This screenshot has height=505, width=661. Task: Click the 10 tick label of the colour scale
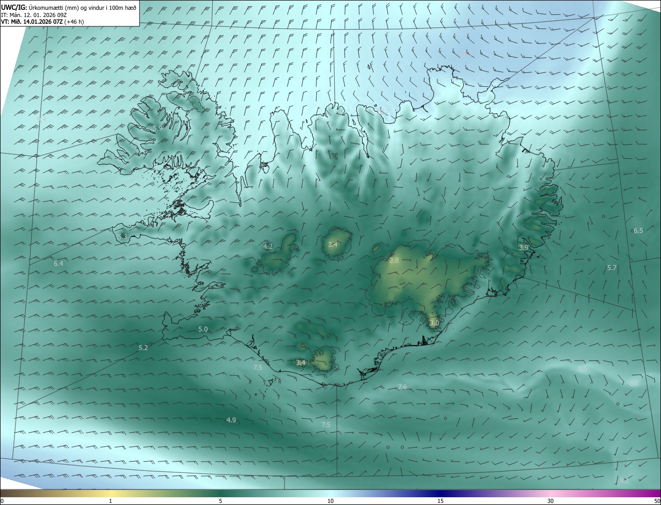(x=330, y=501)
